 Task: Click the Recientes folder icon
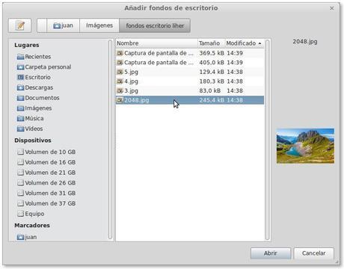tap(20, 57)
